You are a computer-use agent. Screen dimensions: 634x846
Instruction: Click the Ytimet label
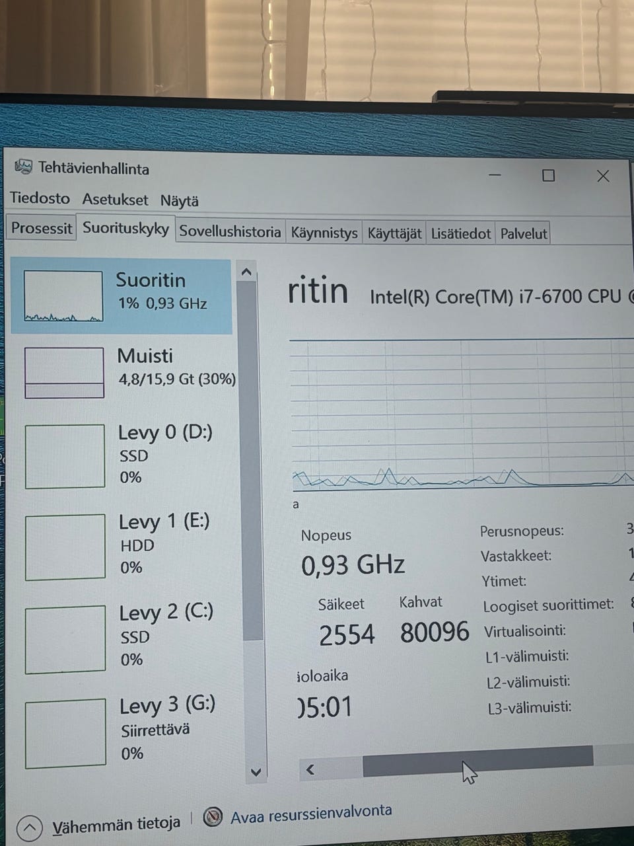504,582
